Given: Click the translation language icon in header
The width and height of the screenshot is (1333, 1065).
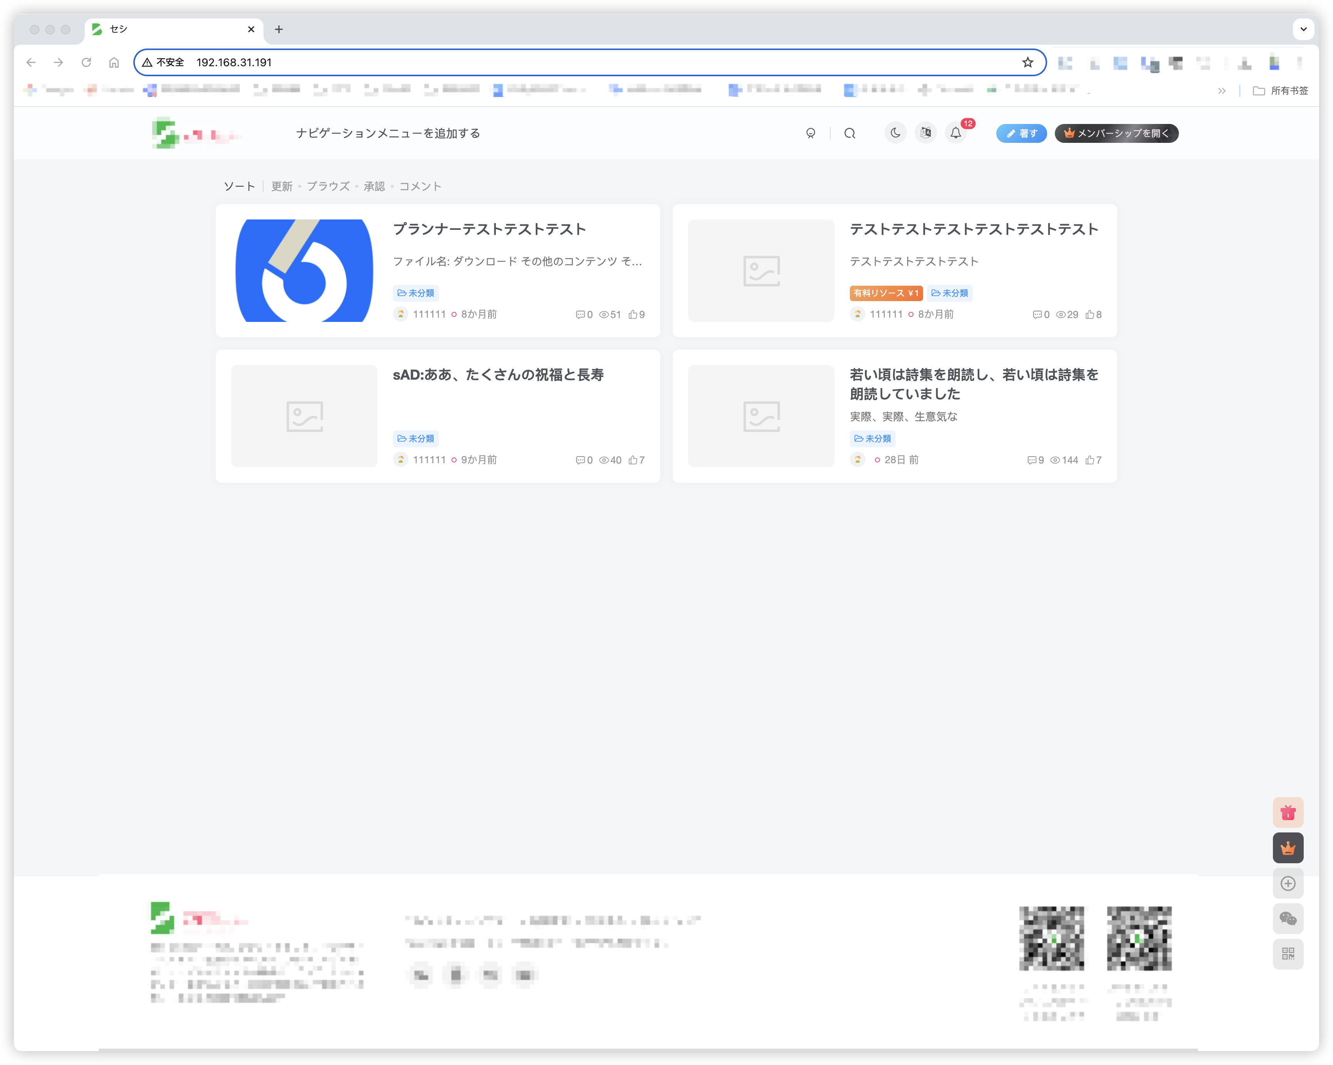Looking at the screenshot, I should coord(925,133).
